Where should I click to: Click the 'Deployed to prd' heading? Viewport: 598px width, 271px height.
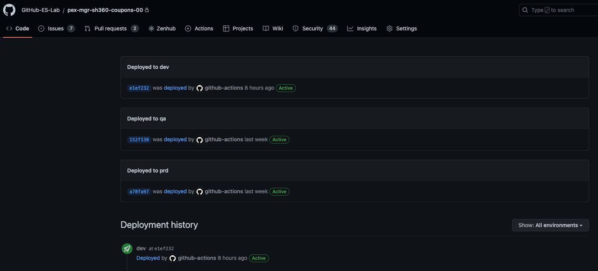point(148,171)
